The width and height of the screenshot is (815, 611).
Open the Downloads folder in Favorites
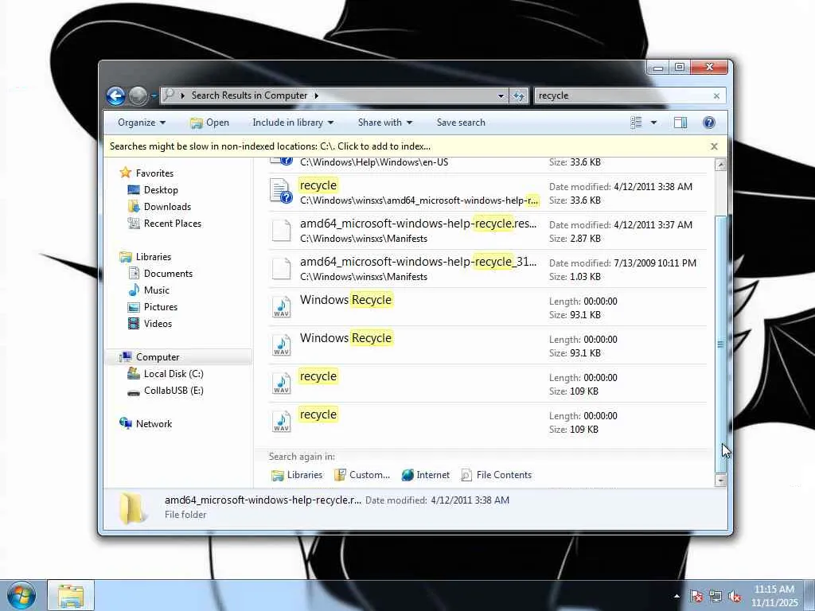coord(167,207)
